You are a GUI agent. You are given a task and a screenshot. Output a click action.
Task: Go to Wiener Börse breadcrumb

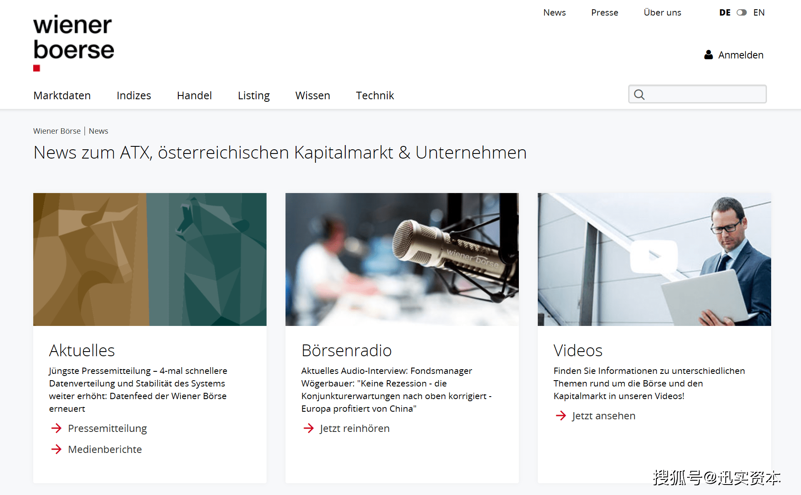point(57,131)
